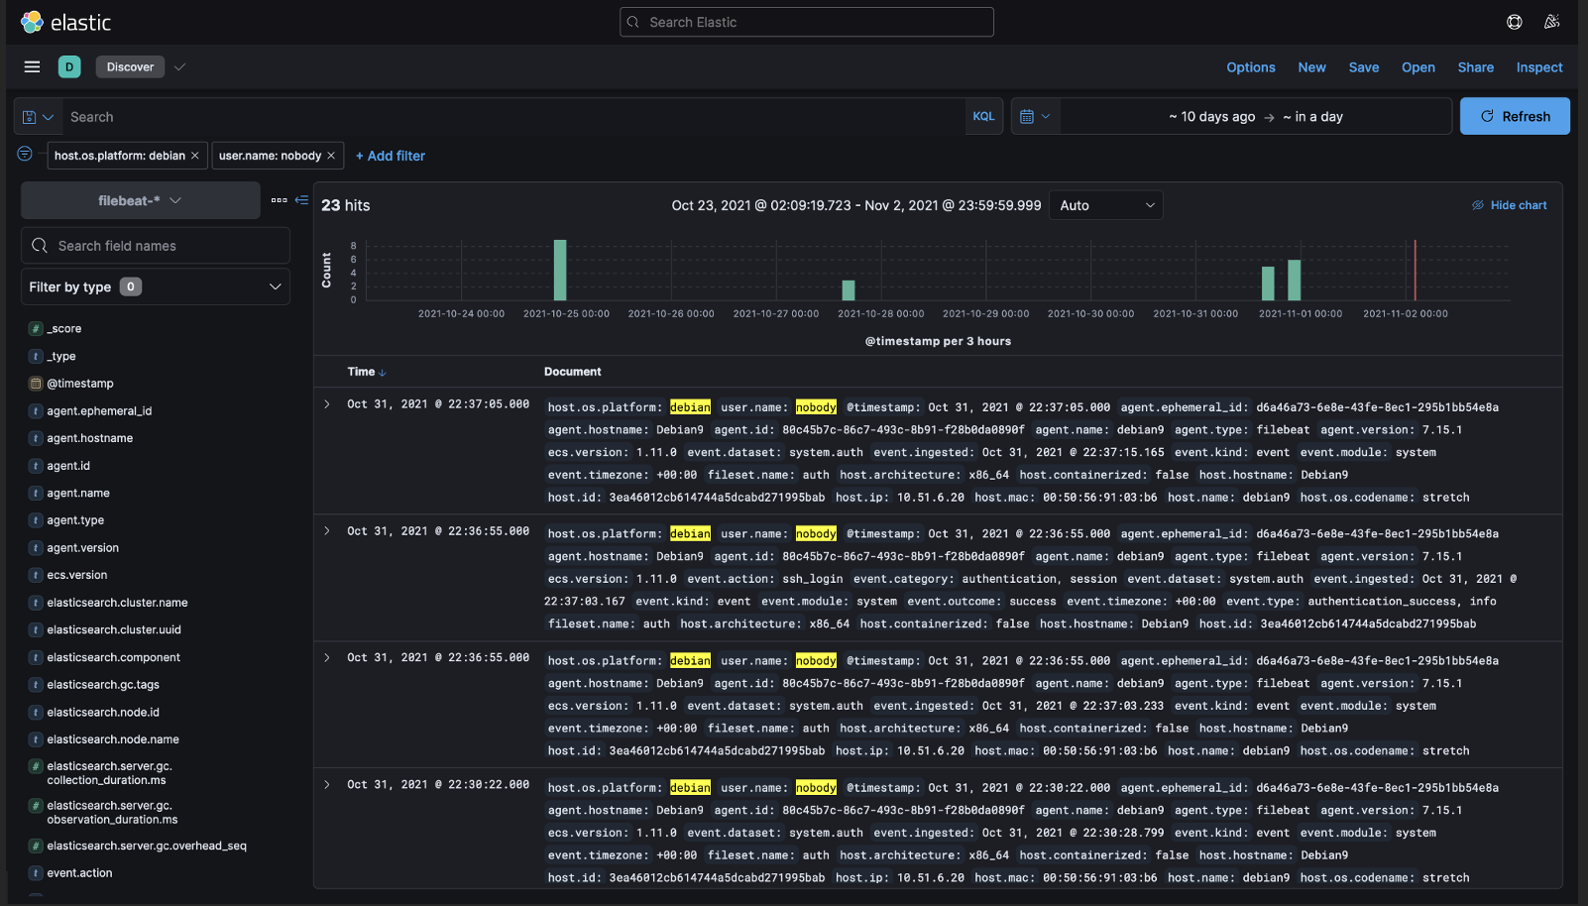Select the _type field
The image size is (1588, 906).
tap(61, 356)
